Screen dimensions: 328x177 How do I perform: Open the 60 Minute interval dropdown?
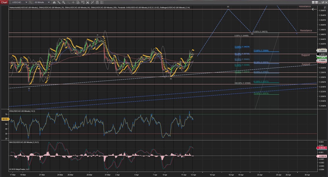[42, 2]
